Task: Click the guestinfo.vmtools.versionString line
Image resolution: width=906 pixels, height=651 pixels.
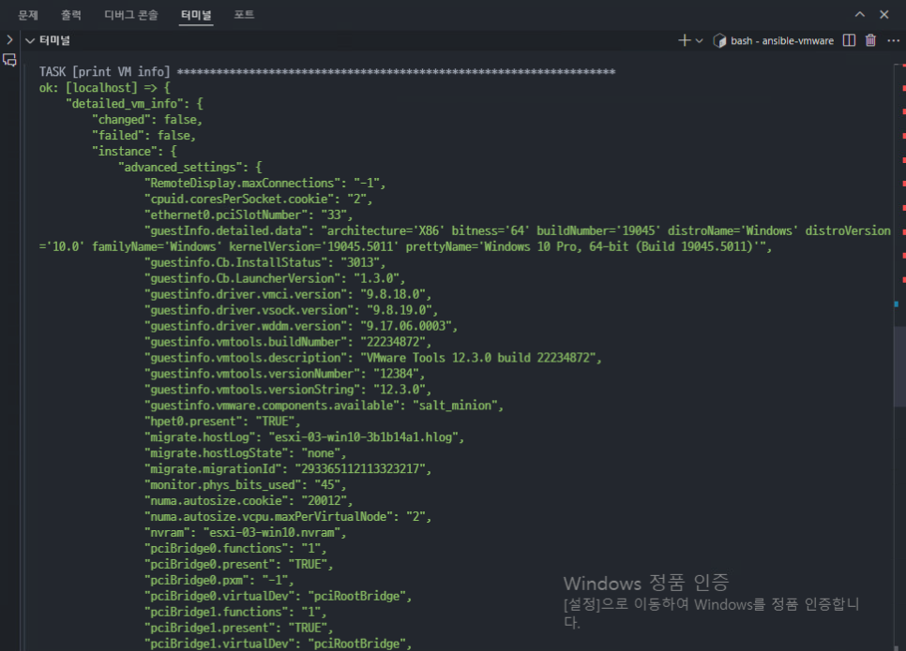Action: coord(288,389)
